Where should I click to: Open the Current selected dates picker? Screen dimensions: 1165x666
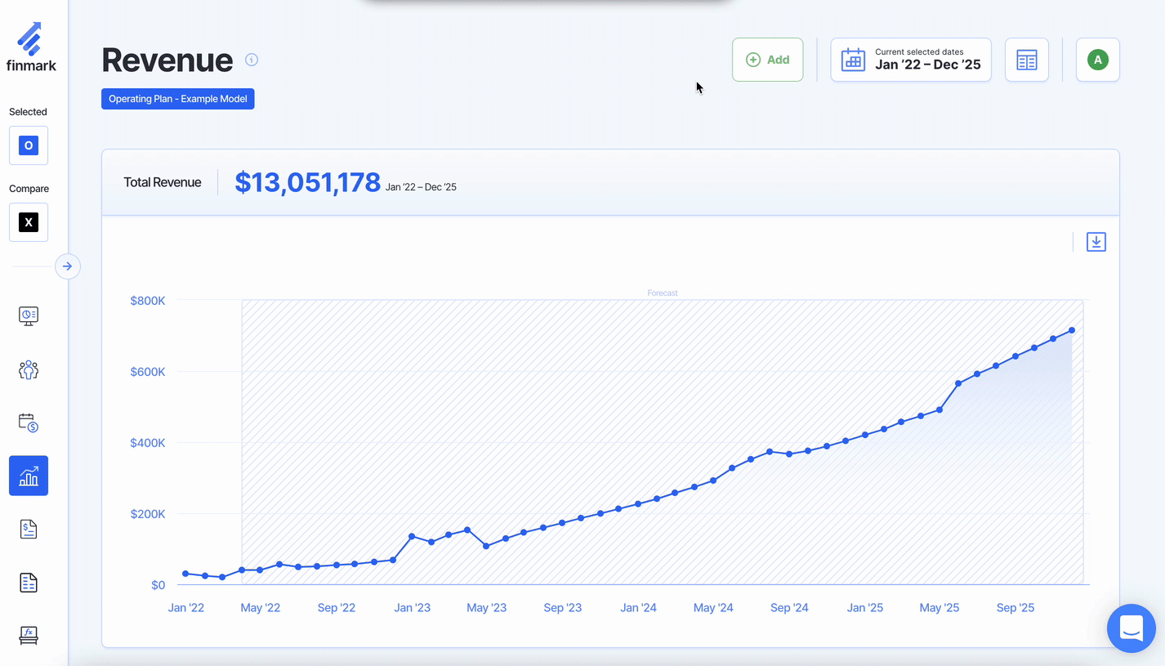point(911,60)
